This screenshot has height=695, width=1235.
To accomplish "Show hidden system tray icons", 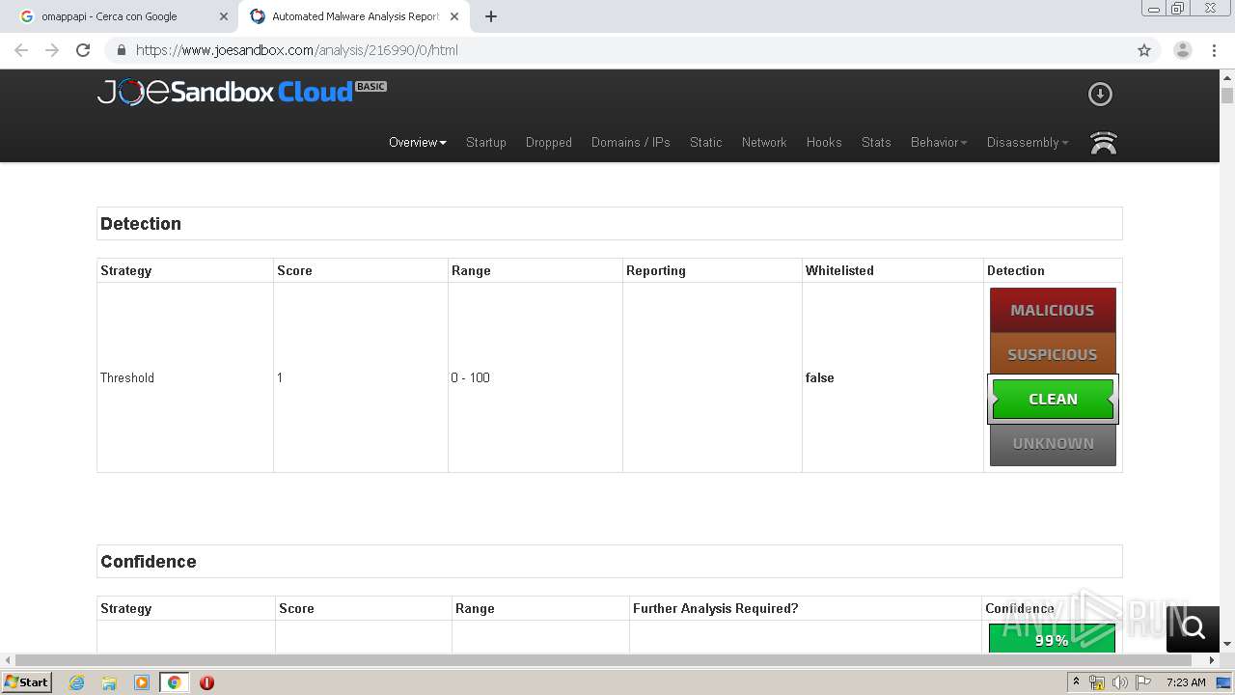I will [1076, 682].
